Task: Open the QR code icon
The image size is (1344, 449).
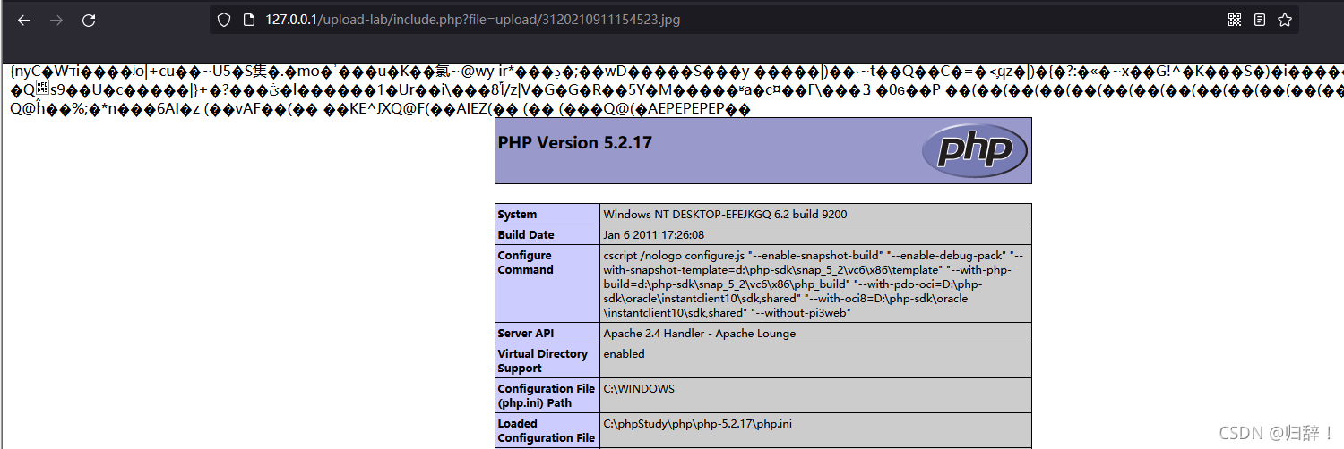Action: 1235,20
